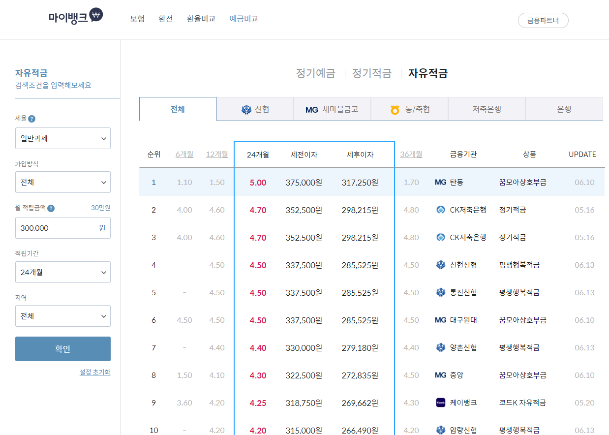Switch to the 정기적금 section
The width and height of the screenshot is (609, 435).
point(372,74)
